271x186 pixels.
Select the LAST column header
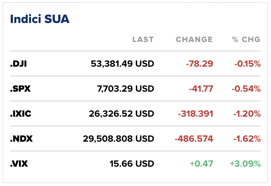point(143,39)
